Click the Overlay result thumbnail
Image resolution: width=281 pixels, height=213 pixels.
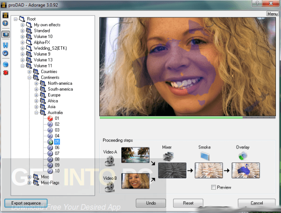(x=246, y=170)
